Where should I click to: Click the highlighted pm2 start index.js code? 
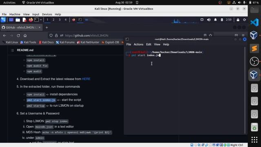[x=41, y=100]
